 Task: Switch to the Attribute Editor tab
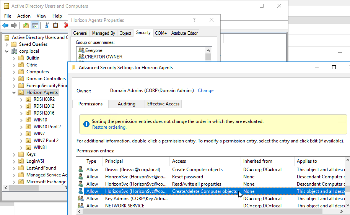[184, 33]
